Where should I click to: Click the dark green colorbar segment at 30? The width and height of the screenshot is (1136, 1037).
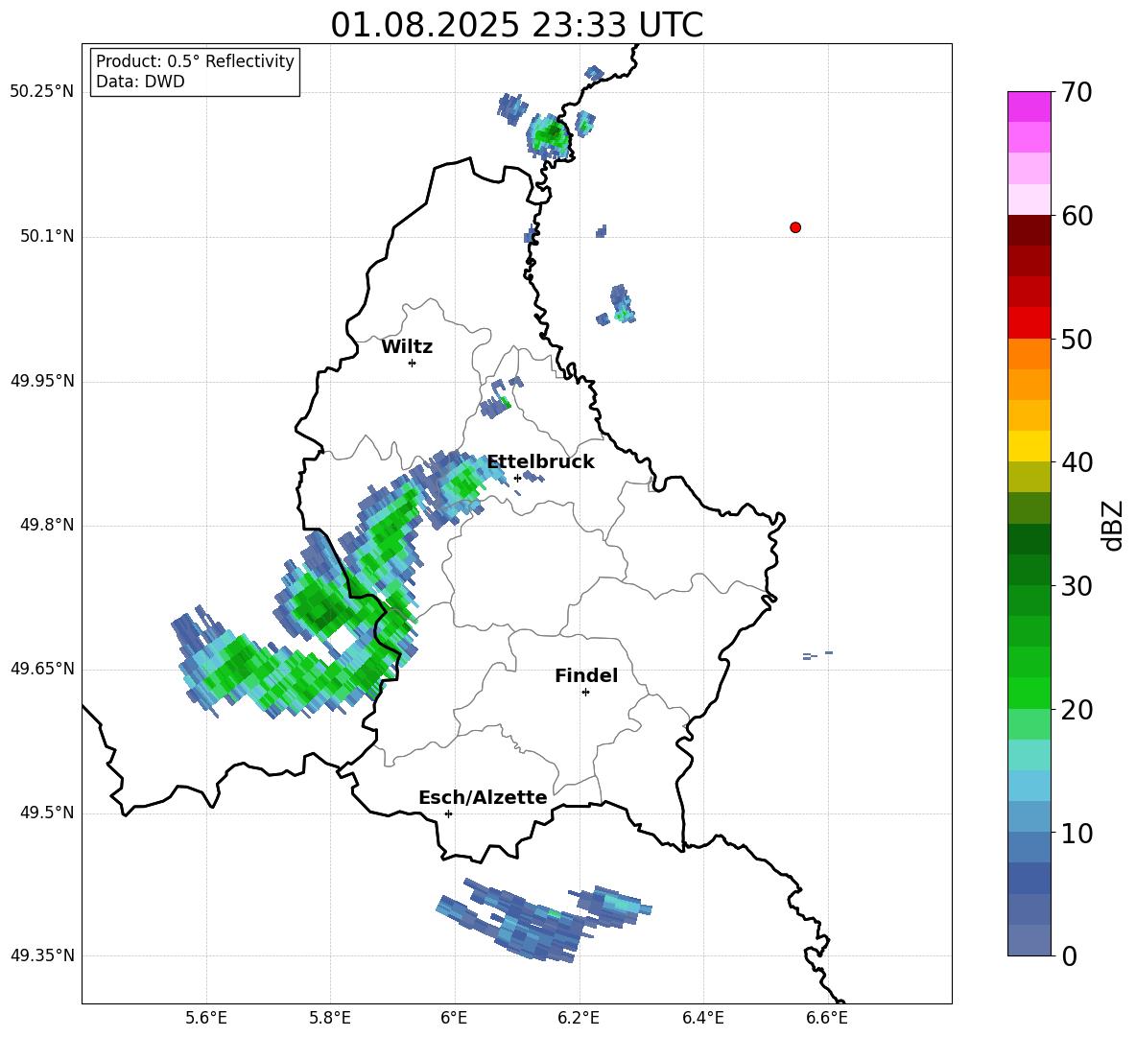(x=1029, y=570)
